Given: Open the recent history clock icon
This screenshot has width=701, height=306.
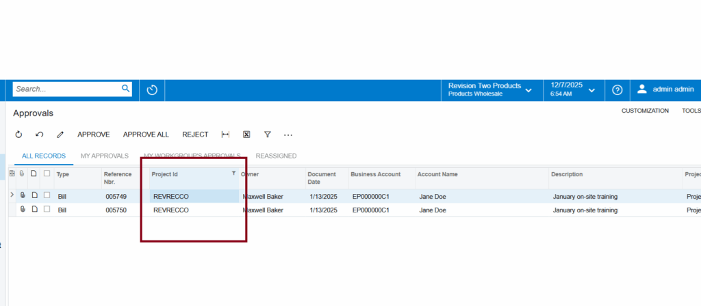Looking at the screenshot, I should [x=152, y=89].
